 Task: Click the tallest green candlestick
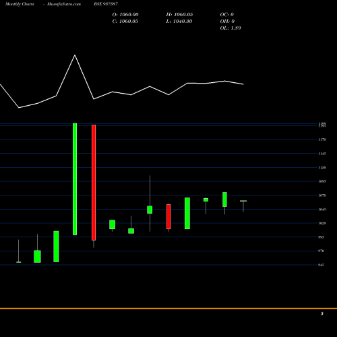tap(75, 179)
